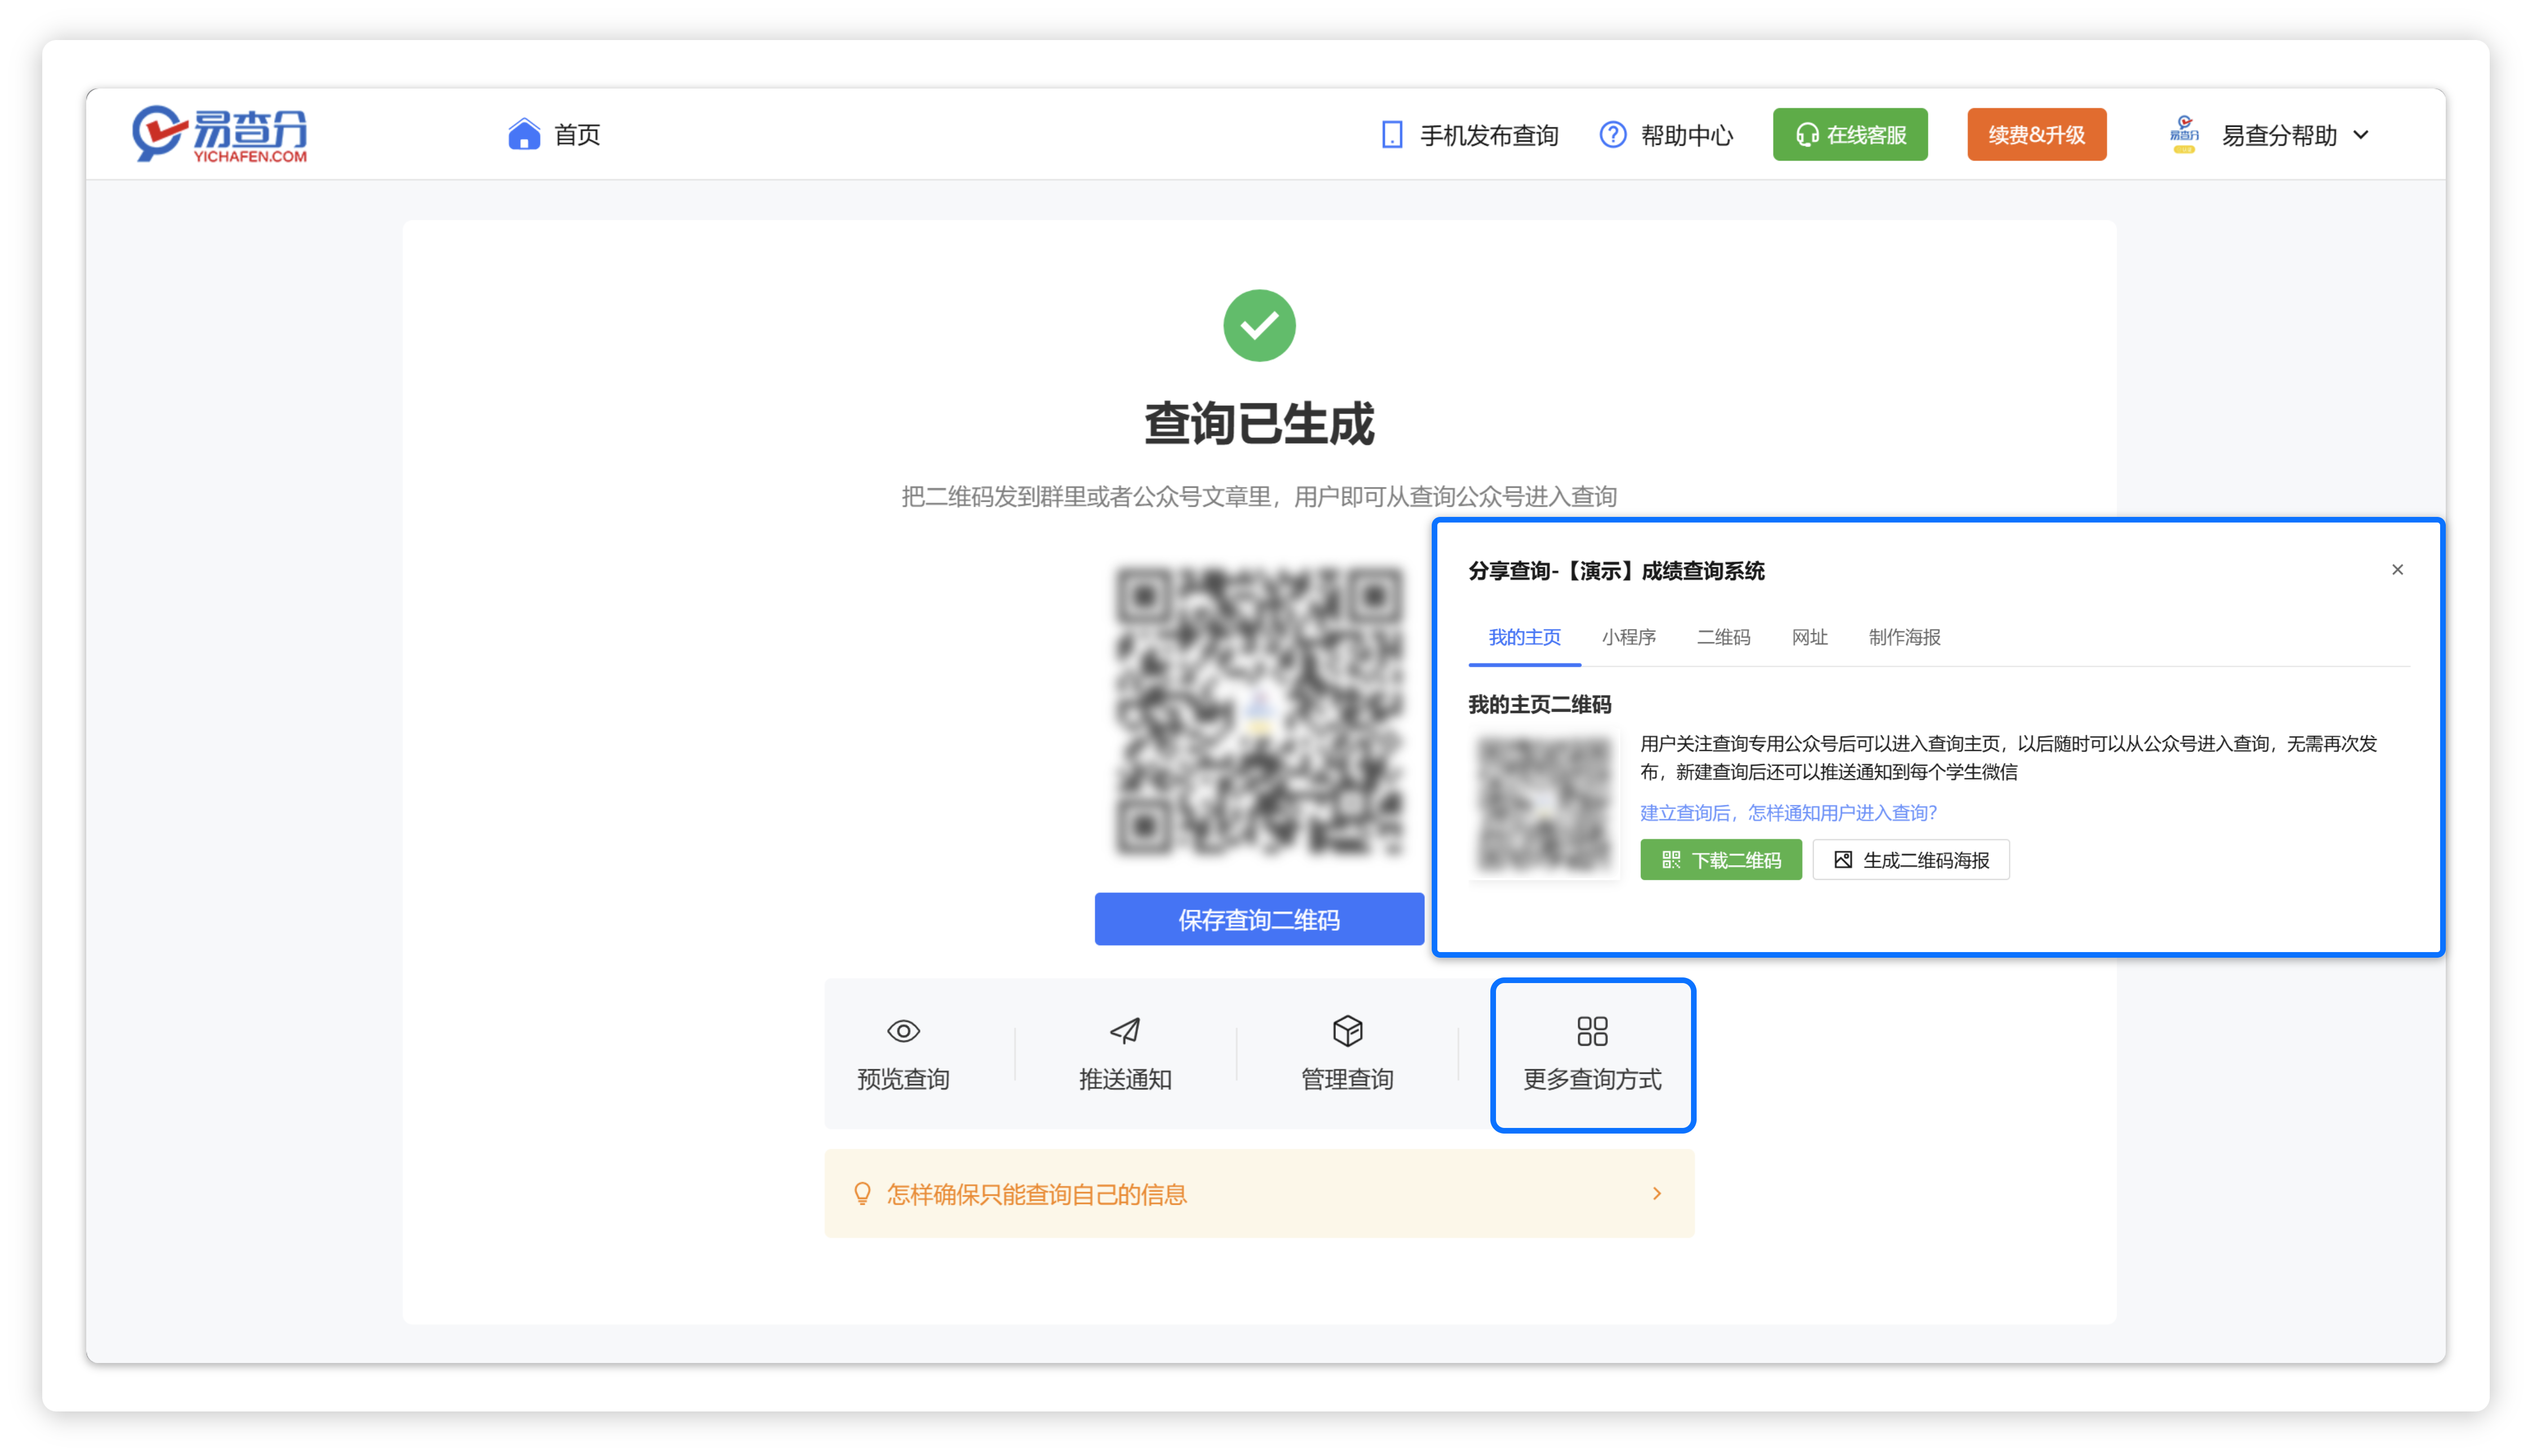Image resolution: width=2532 pixels, height=1456 pixels.
Task: Click 生成二维码海报 button
Action: coord(1910,860)
